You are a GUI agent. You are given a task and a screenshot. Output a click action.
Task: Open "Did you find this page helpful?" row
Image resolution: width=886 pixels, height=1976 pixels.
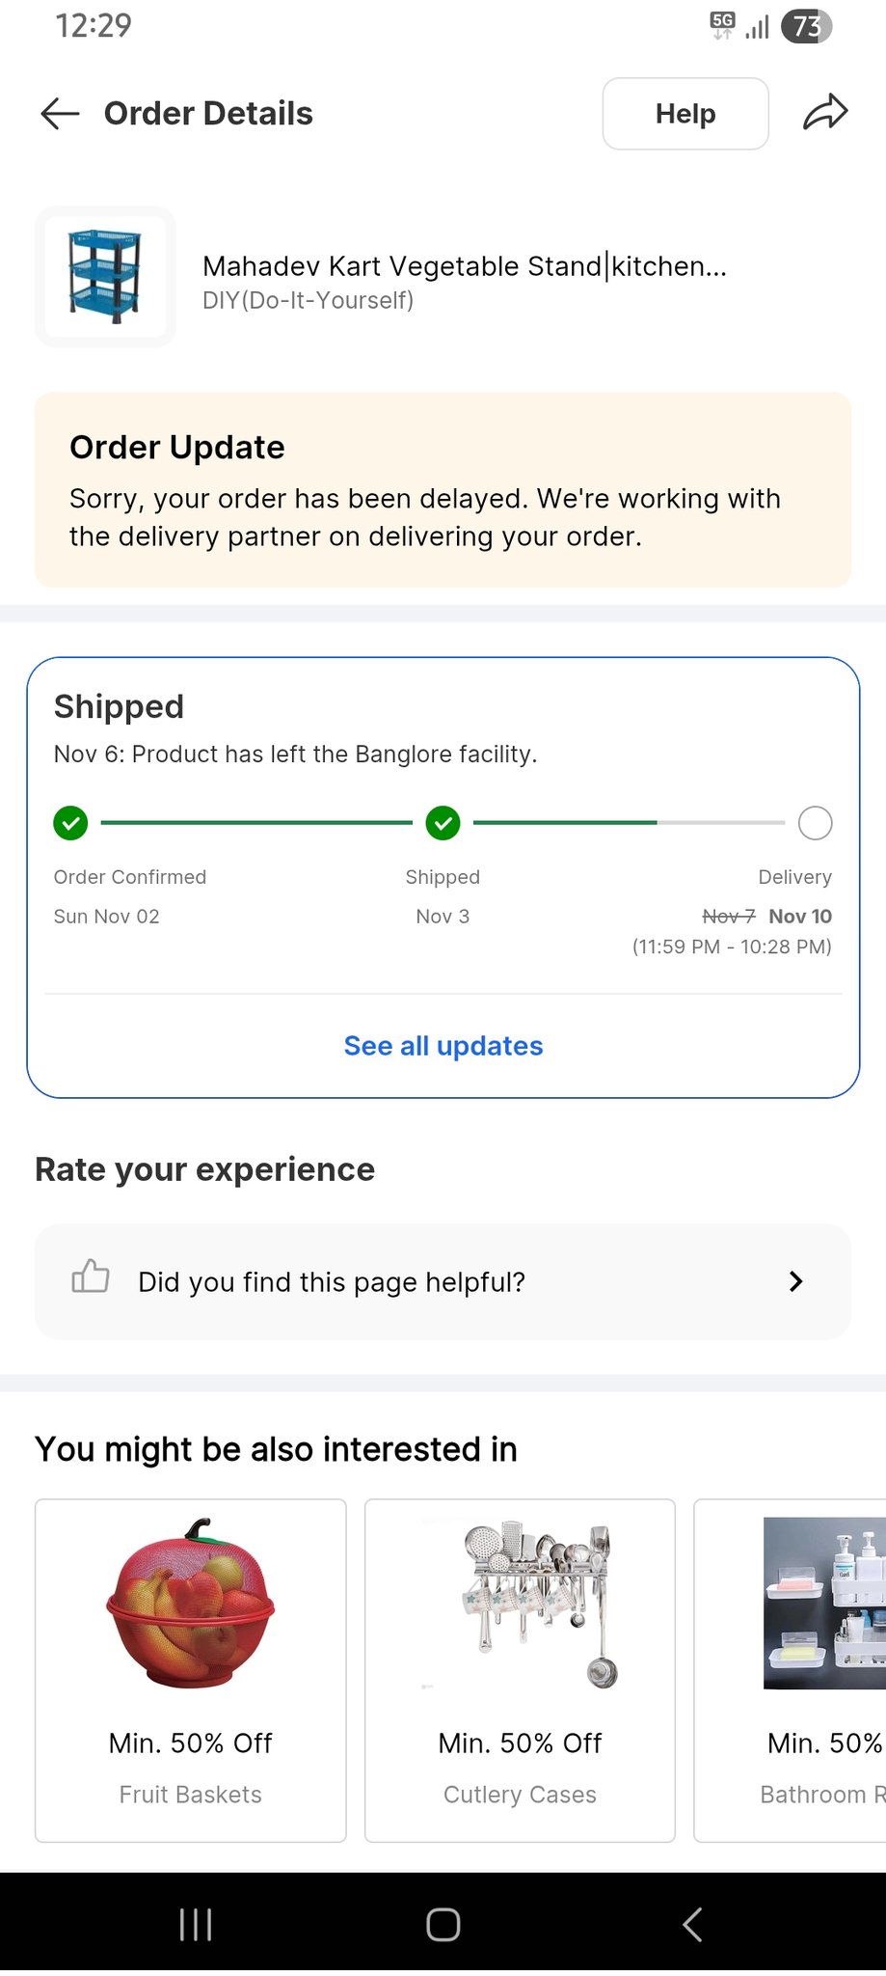(x=386, y=1281)
